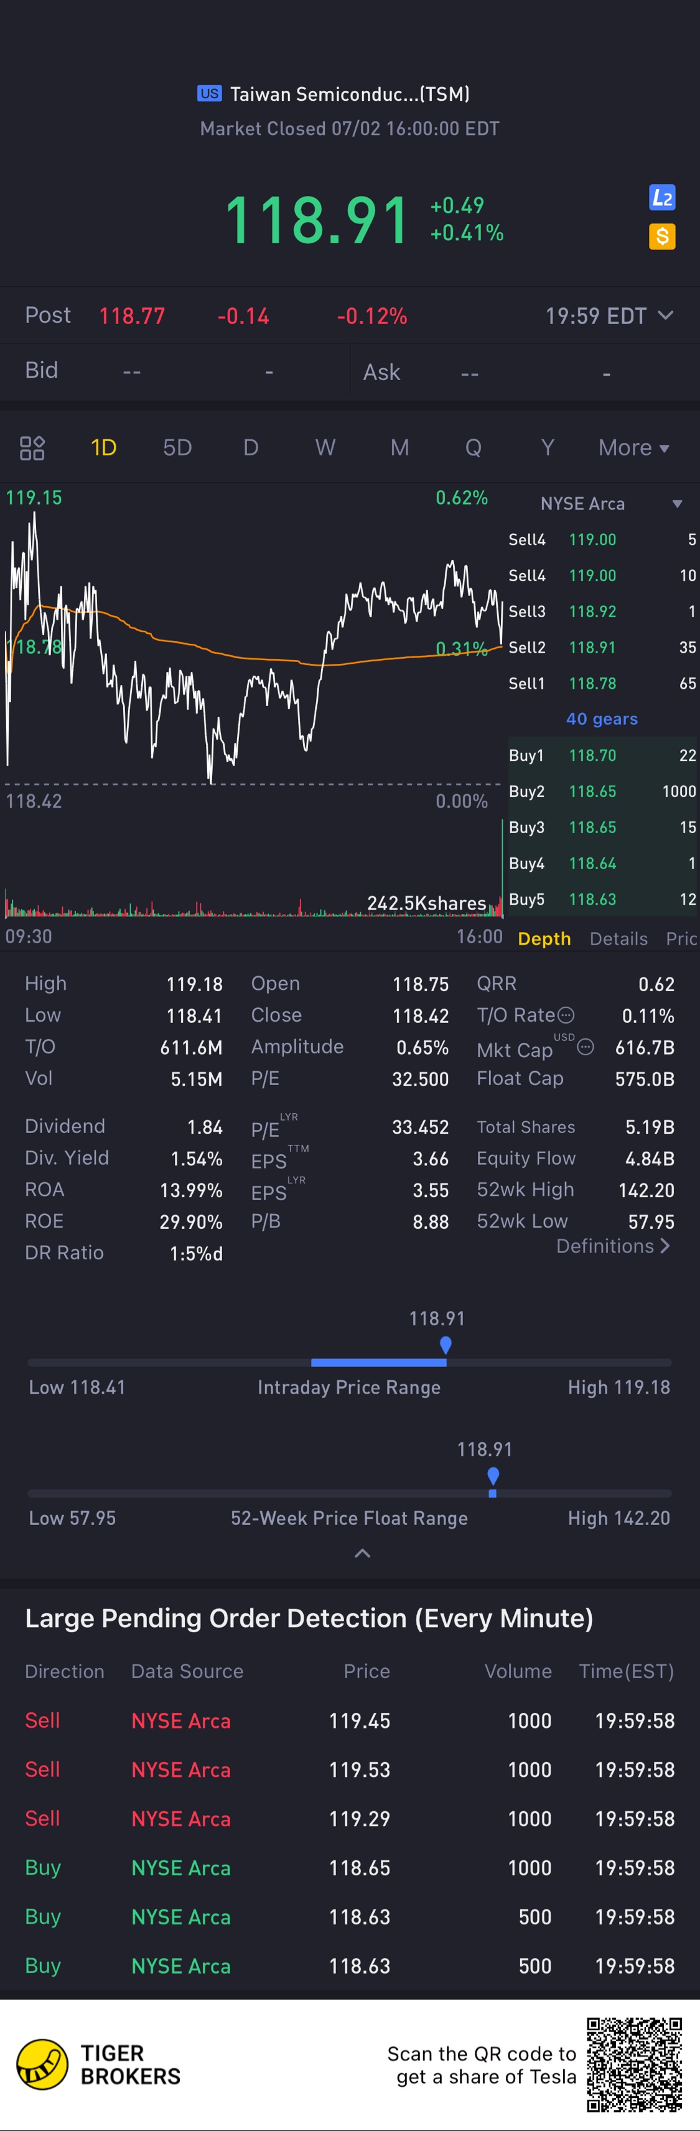Select the Sell 119.29 pending order row
700x2131 pixels.
pos(350,1818)
